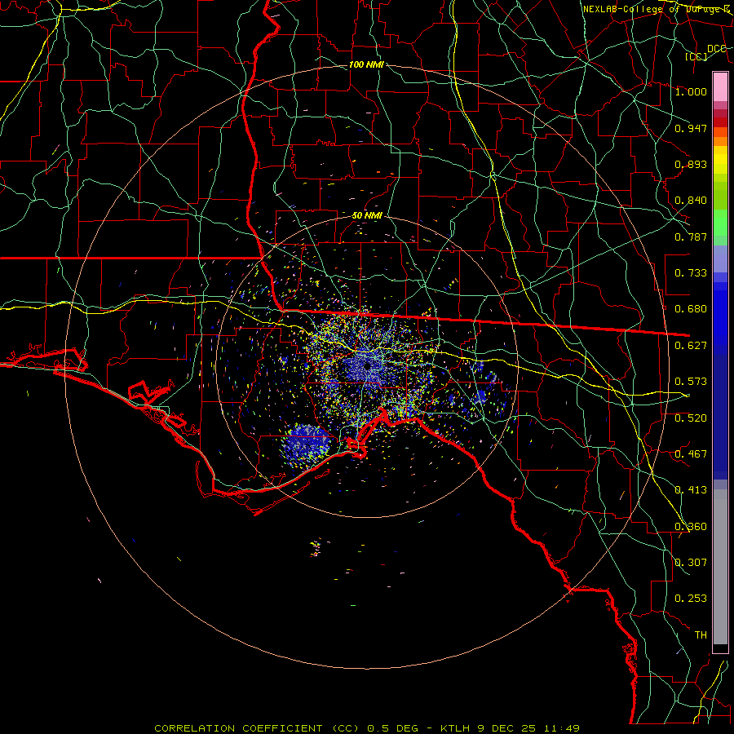Click the TH threshold label
Screen dimensions: 734x734
(701, 635)
